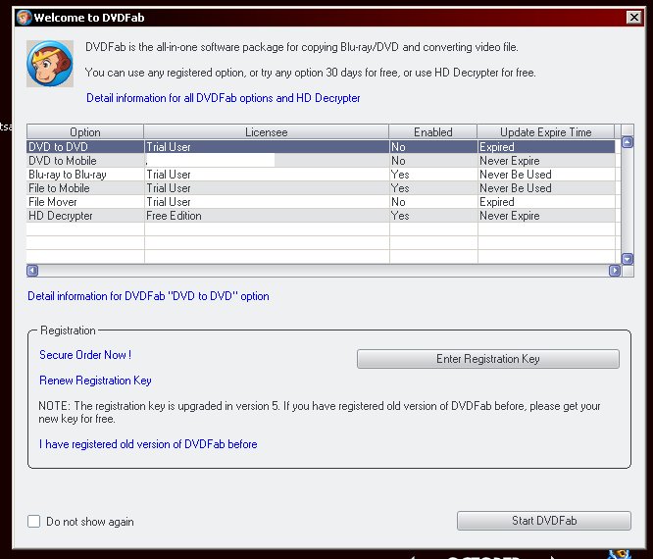
Task: Open the Secure Order Now link
Action: tap(85, 355)
